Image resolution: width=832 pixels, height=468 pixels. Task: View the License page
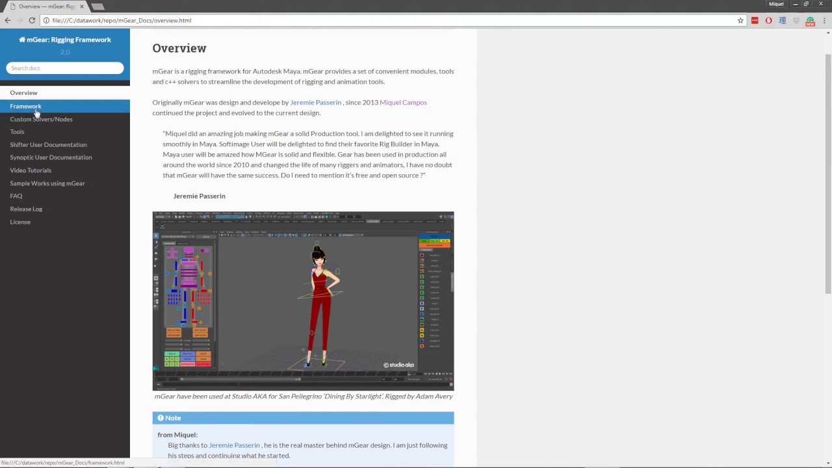(x=65, y=222)
